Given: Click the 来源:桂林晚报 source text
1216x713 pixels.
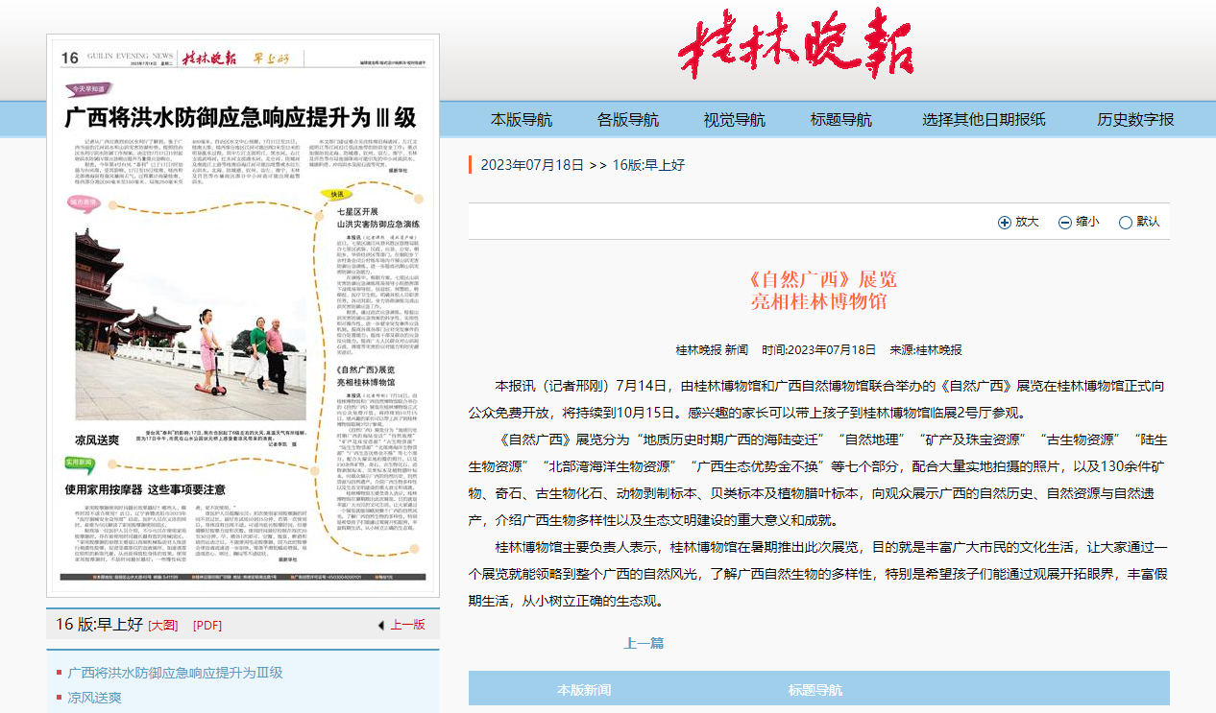Looking at the screenshot, I should click(x=925, y=350).
